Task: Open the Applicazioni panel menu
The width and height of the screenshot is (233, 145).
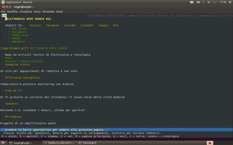Action: (14, 2)
